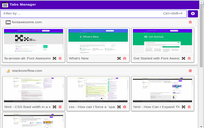Expand the fa-arrows-alt tab using arrows icon
Image resolution: width=204 pixels, height=128 pixels.
click(x=55, y=58)
